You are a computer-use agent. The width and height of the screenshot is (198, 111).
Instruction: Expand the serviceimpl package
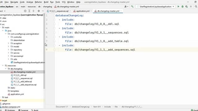[8, 56]
